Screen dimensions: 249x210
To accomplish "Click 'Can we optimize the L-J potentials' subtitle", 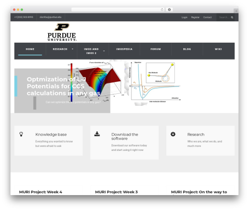I will coord(73,102).
